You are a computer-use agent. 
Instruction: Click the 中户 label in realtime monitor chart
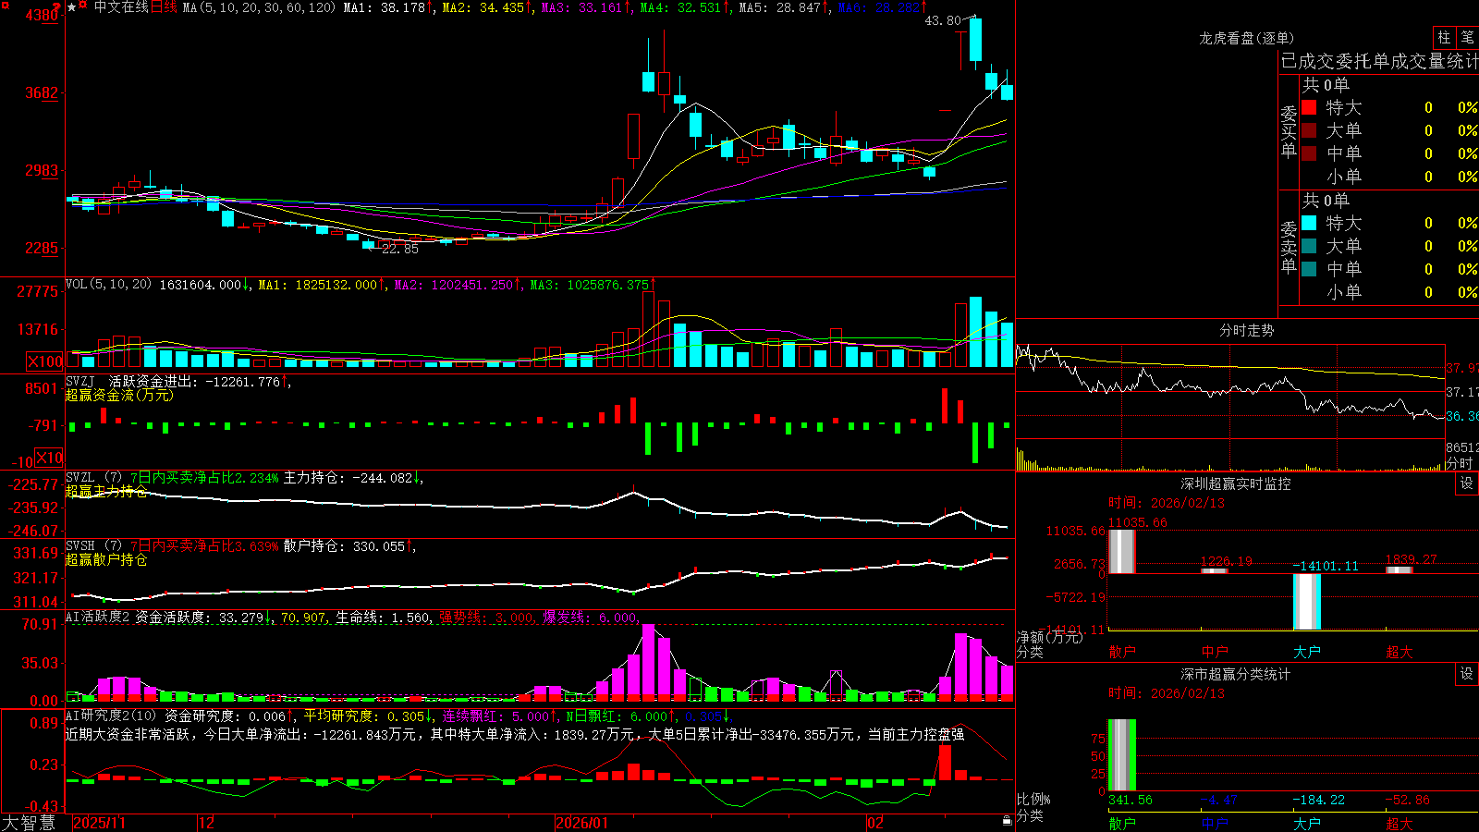(x=1214, y=652)
